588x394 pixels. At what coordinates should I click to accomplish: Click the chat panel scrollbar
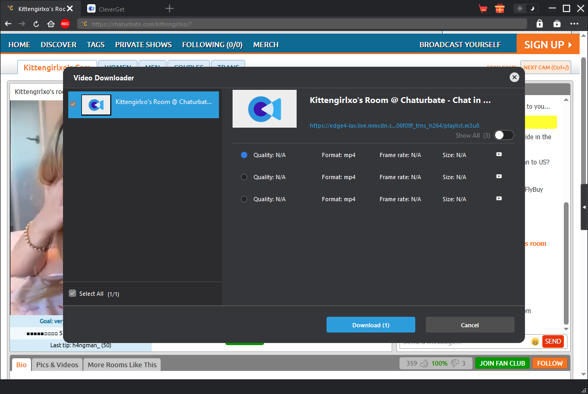pos(566,263)
